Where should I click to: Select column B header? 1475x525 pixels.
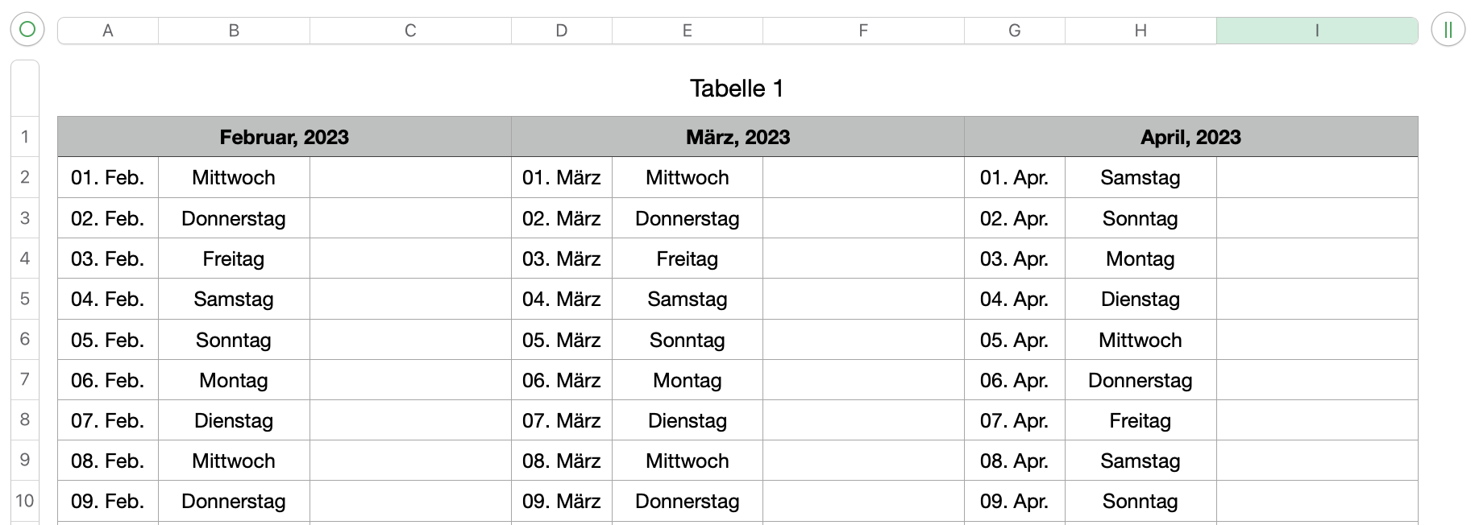click(x=234, y=31)
